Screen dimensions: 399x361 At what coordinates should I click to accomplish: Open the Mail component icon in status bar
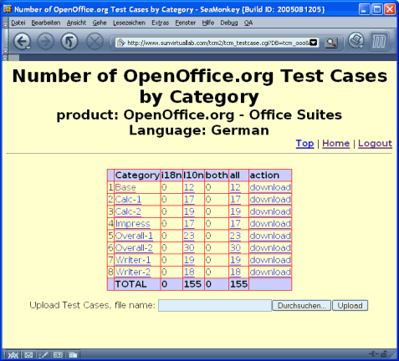point(28,354)
